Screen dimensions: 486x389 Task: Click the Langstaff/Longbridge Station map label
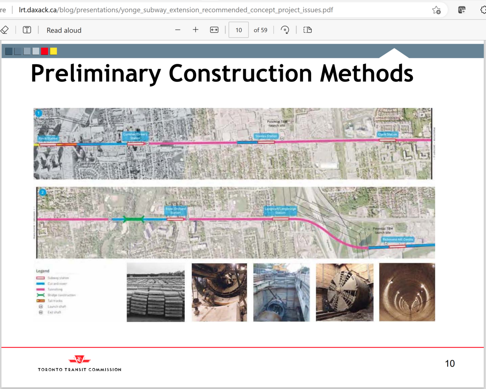[x=280, y=211]
